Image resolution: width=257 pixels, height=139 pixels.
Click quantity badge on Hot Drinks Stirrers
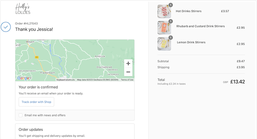point(170,5)
